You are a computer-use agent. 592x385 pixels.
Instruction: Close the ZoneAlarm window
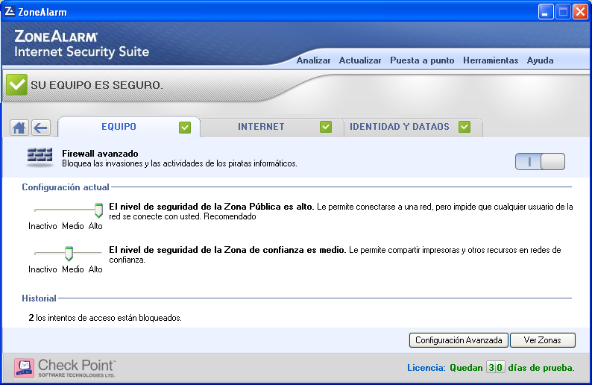coord(580,12)
